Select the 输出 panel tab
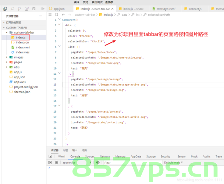 (75, 150)
